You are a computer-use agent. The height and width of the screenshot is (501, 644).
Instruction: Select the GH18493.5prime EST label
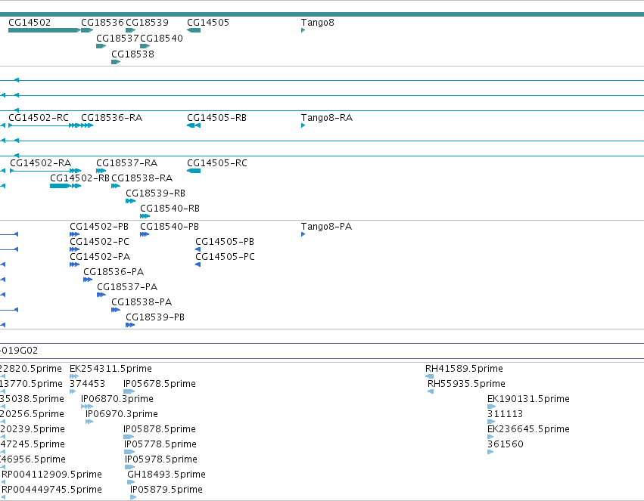tap(166, 475)
